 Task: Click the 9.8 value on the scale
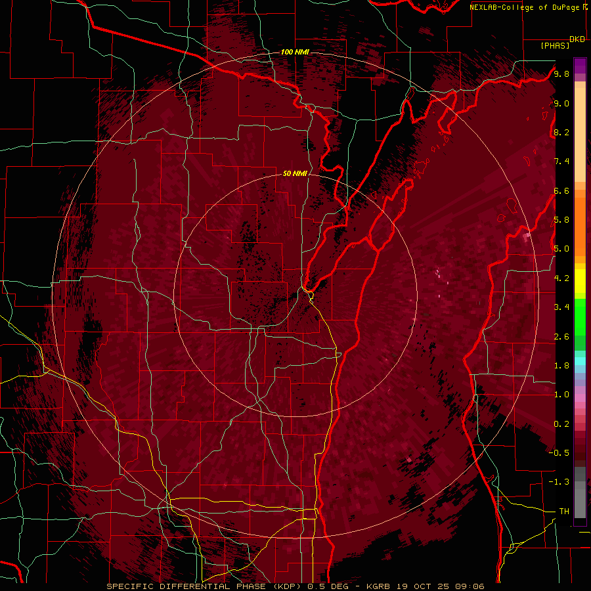pyautogui.click(x=561, y=74)
